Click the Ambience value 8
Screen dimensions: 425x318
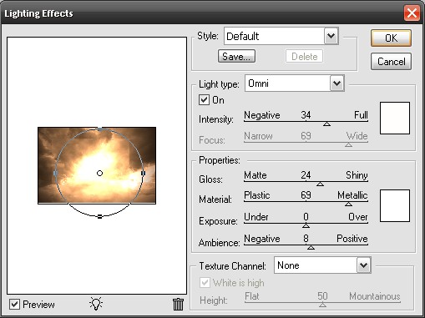click(x=306, y=239)
